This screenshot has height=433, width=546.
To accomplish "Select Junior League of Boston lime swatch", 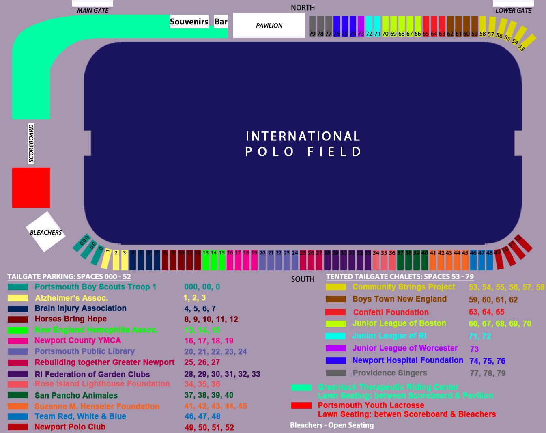I will (336, 324).
